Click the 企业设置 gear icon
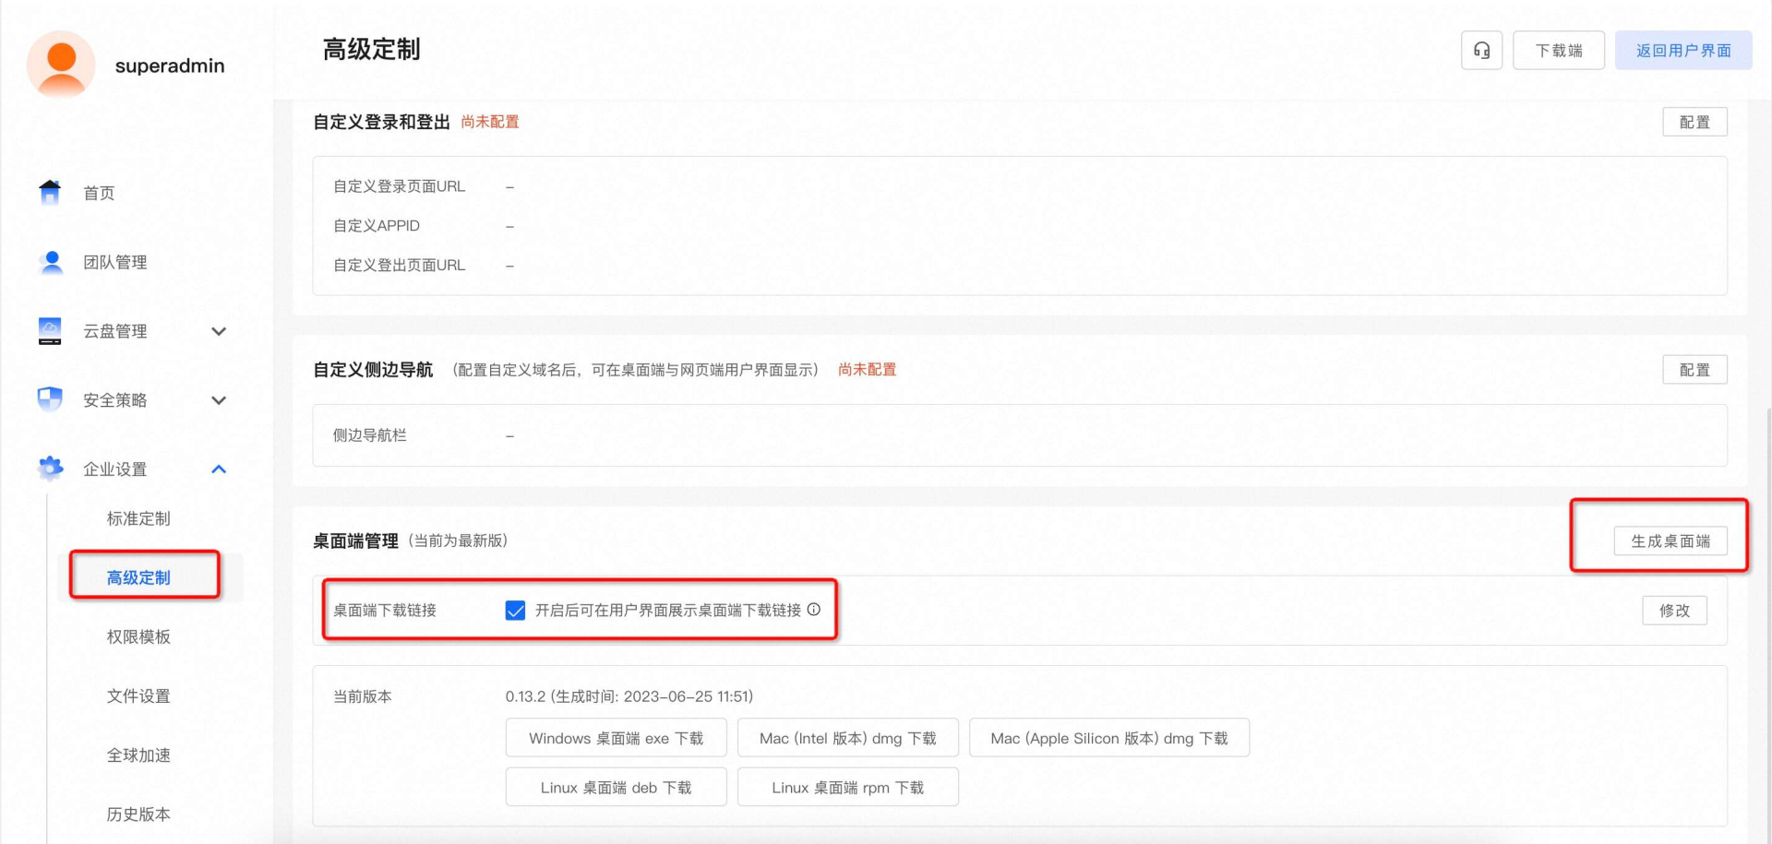Viewport: 1772px width, 844px height. (50, 469)
